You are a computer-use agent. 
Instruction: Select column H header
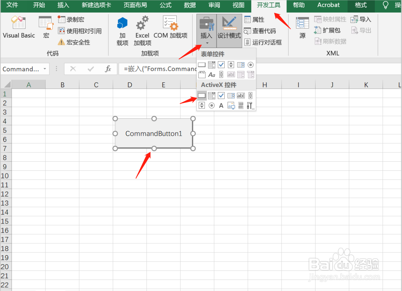(265, 85)
